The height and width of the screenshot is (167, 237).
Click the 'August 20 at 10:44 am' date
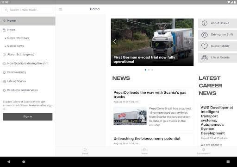(x=214, y=138)
